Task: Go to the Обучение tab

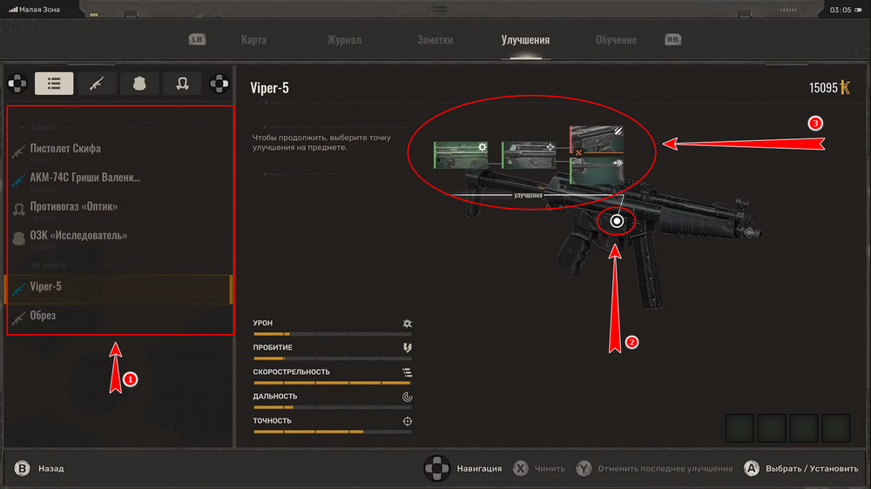Action: tap(616, 40)
